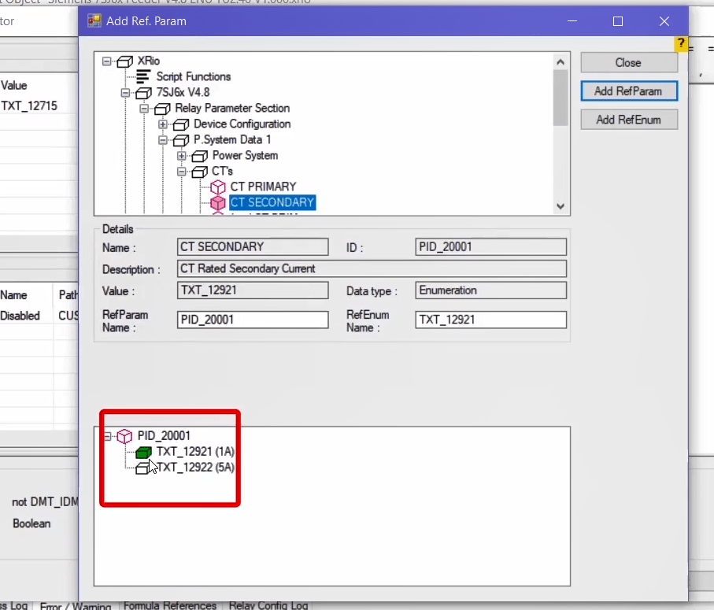Viewport: 714px width, 610px height.
Task: Collapse the CT's folder node
Action: [x=182, y=171]
